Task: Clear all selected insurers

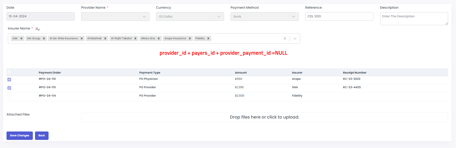Action: (285, 38)
